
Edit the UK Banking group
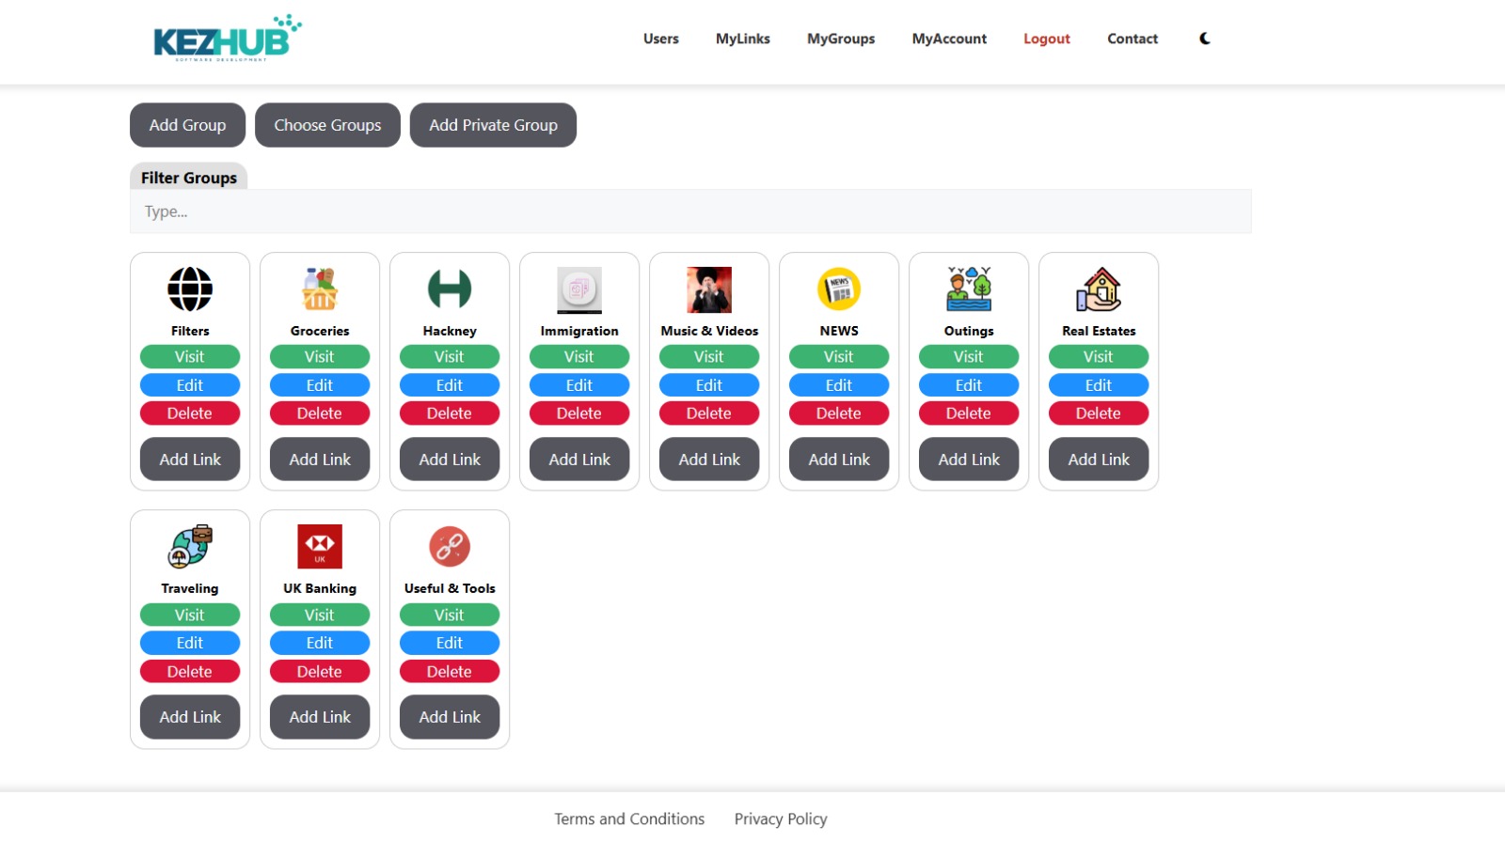click(320, 643)
